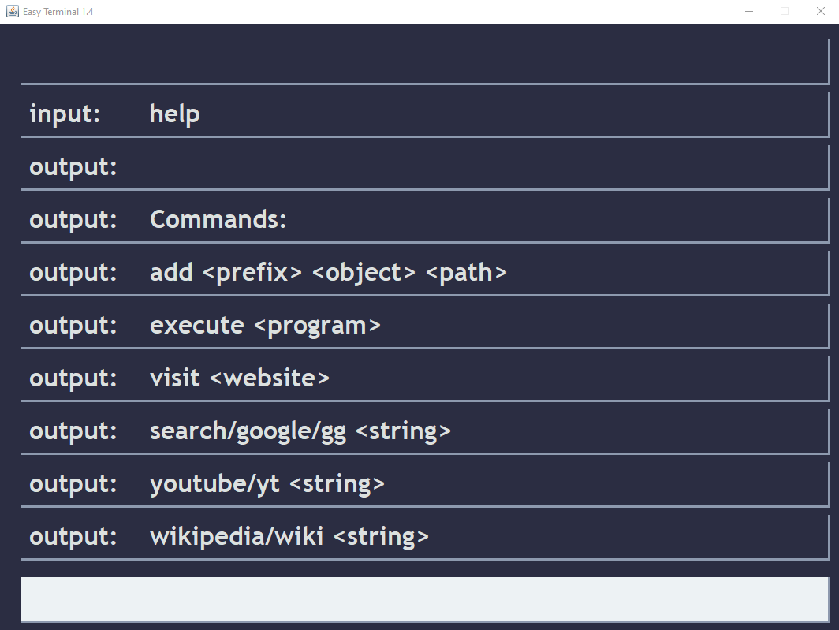This screenshot has height=630, width=839.
Task: Click the "execute <program>" output row
Action: pyautogui.click(x=265, y=325)
